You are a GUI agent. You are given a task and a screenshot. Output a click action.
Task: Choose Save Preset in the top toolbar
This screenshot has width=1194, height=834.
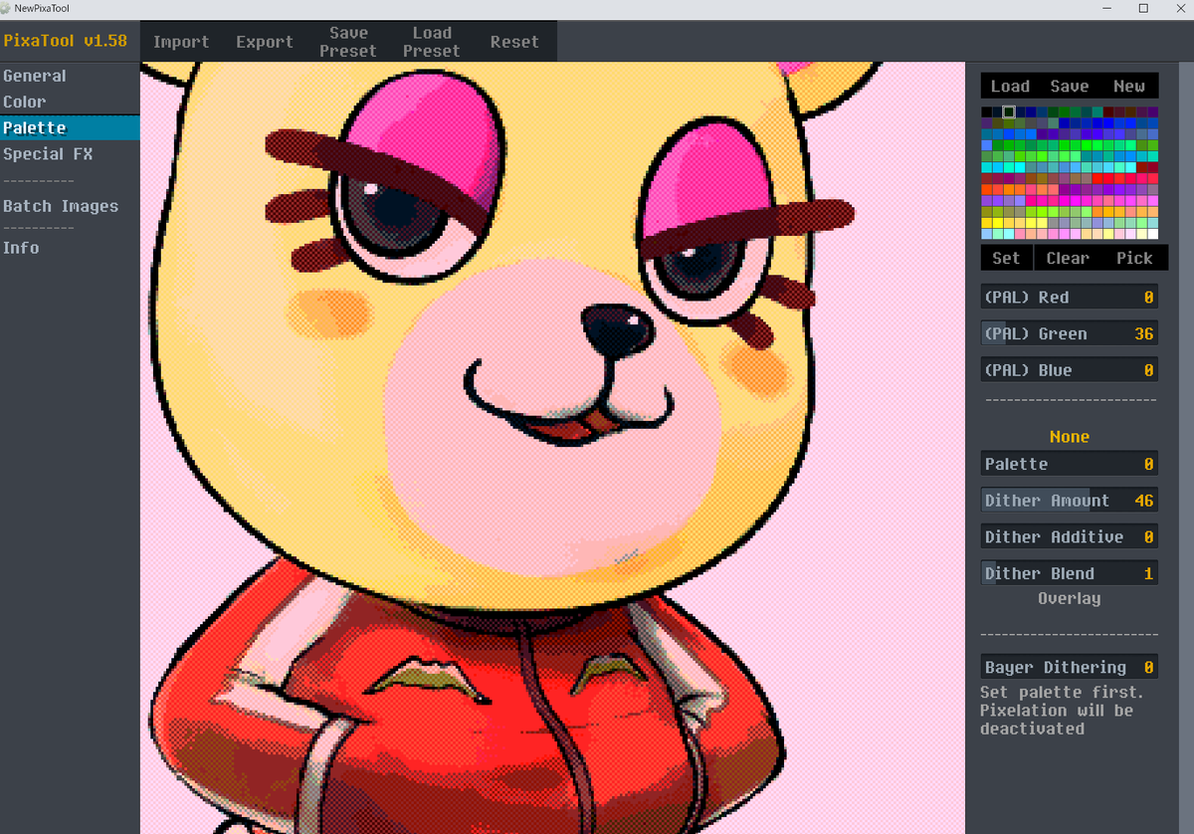(x=348, y=42)
